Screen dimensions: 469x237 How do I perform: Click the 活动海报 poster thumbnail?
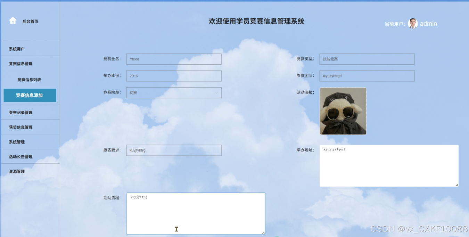click(343, 111)
